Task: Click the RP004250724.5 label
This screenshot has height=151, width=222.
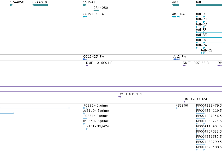Action: pyautogui.click(x=209, y=121)
